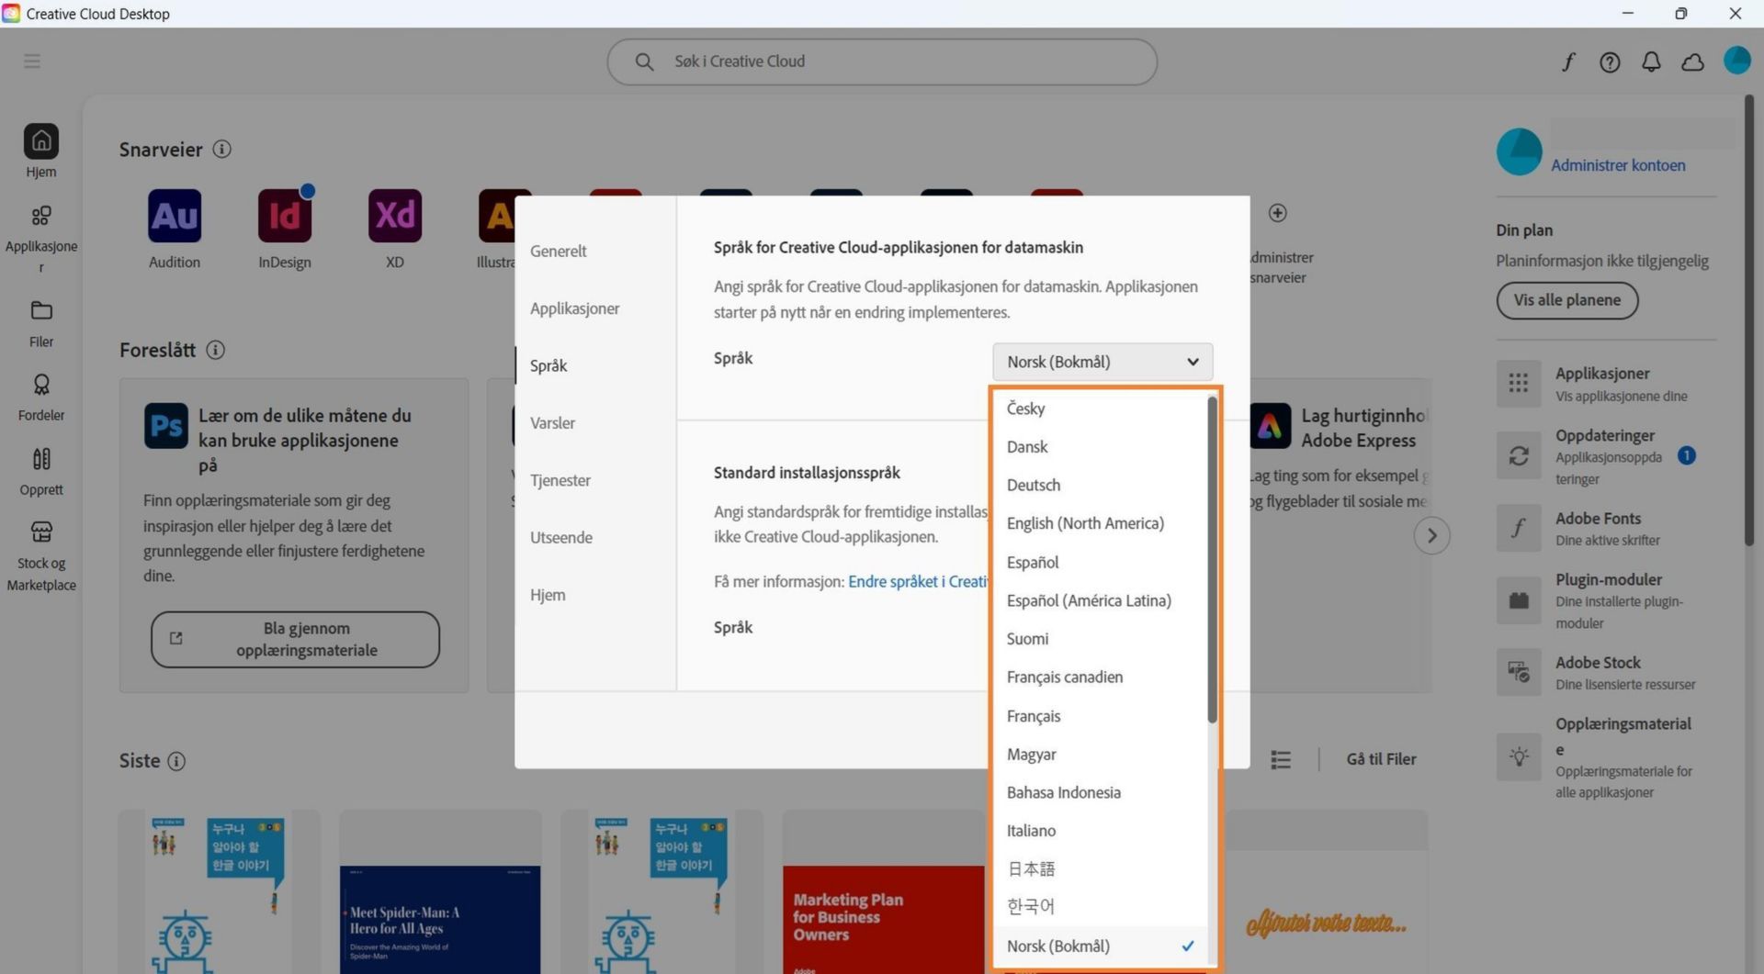Open the Språk settings tab
The height and width of the screenshot is (974, 1764).
coord(548,365)
